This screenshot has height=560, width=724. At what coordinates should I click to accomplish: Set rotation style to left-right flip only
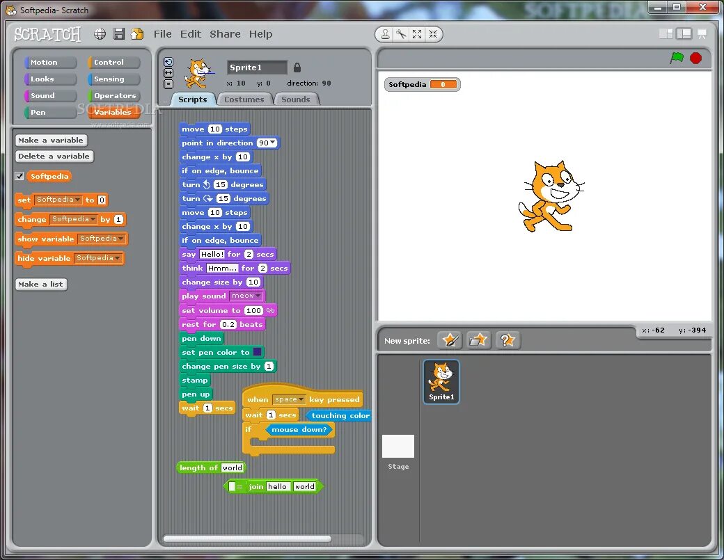[168, 73]
